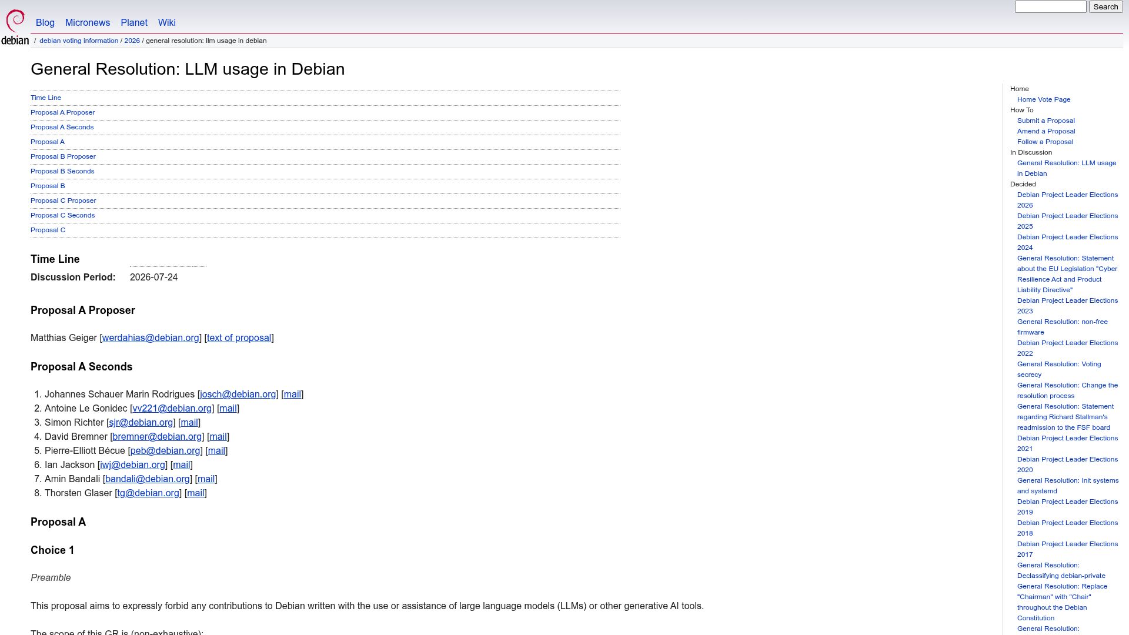Click the Debian swirl logo
The height and width of the screenshot is (635, 1129).
tap(15, 27)
